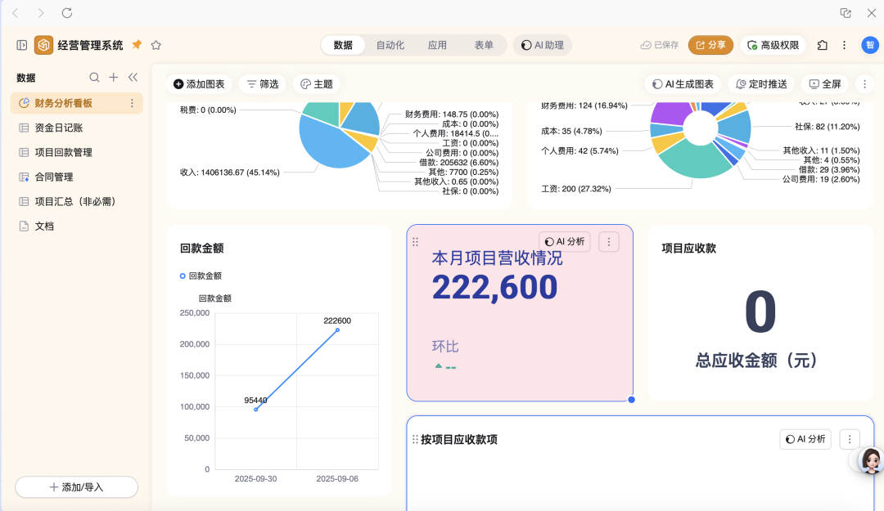Click the 添加图表 button
The width and height of the screenshot is (884, 511).
[199, 84]
